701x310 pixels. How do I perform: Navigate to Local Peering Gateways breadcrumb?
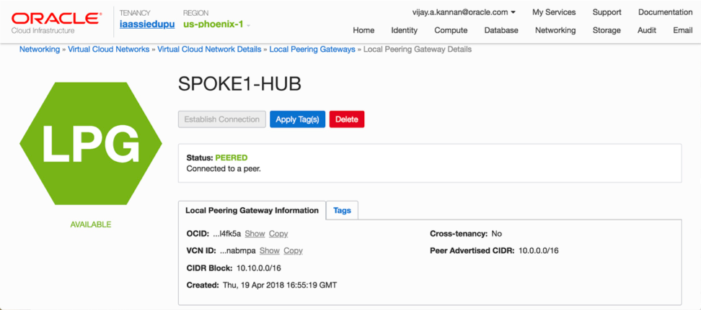(x=312, y=49)
